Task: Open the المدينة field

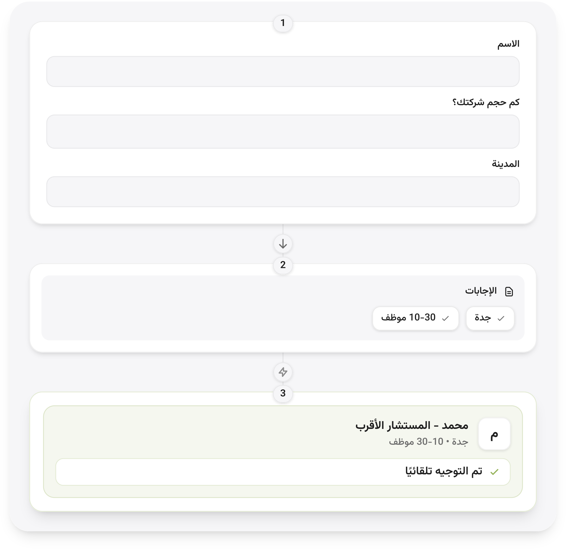Action: [x=283, y=192]
